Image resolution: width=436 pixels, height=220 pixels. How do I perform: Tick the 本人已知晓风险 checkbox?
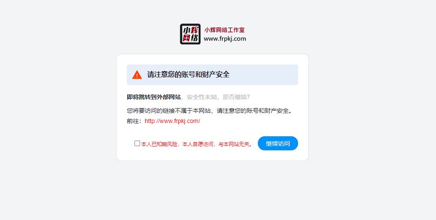coord(137,143)
